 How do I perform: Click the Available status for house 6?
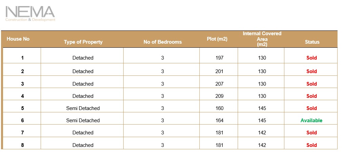pyautogui.click(x=311, y=121)
